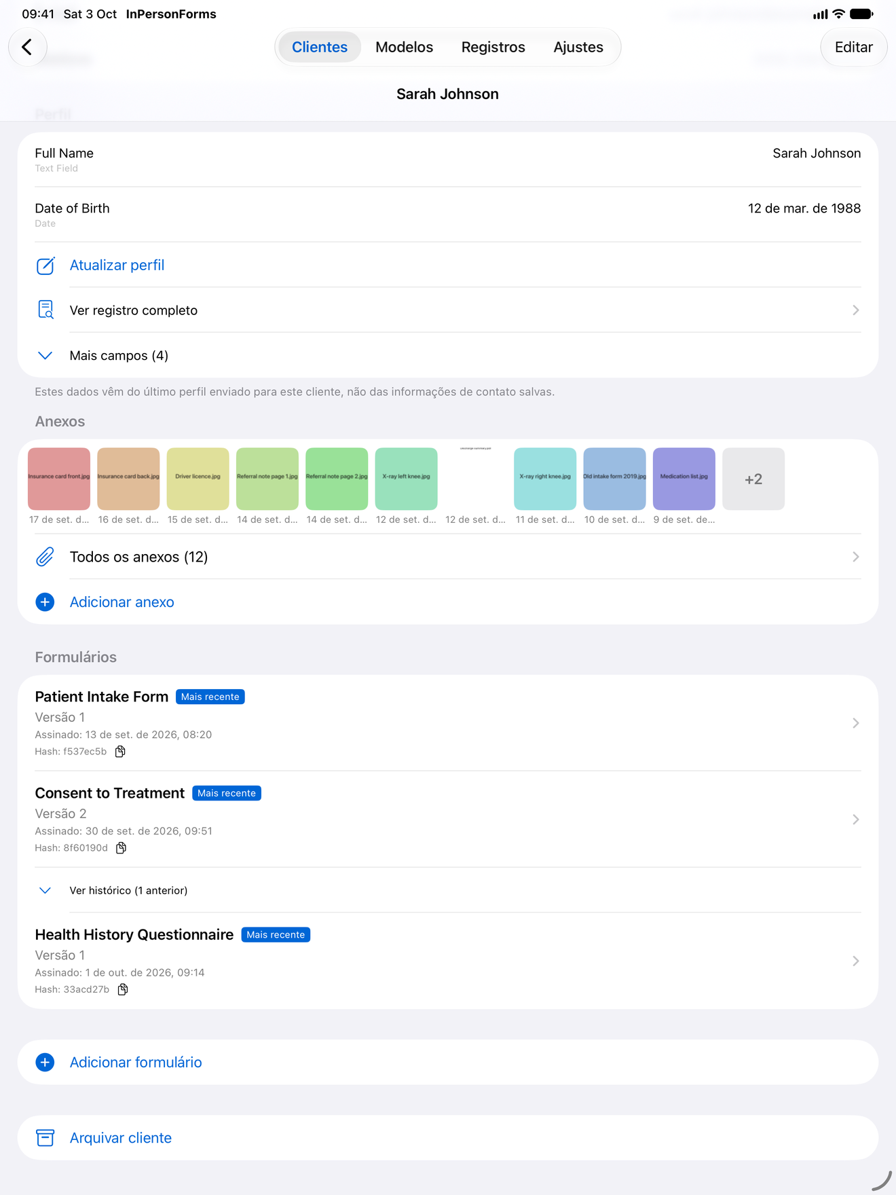
Task: Copy hash 33acd27b of Health History Questionnaire
Action: (x=123, y=989)
